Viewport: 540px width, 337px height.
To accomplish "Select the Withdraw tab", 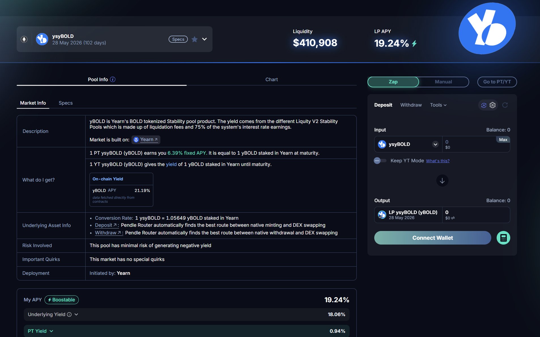I will click(x=411, y=105).
